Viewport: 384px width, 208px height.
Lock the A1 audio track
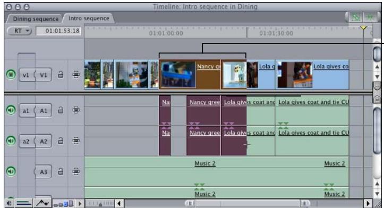pos(61,110)
